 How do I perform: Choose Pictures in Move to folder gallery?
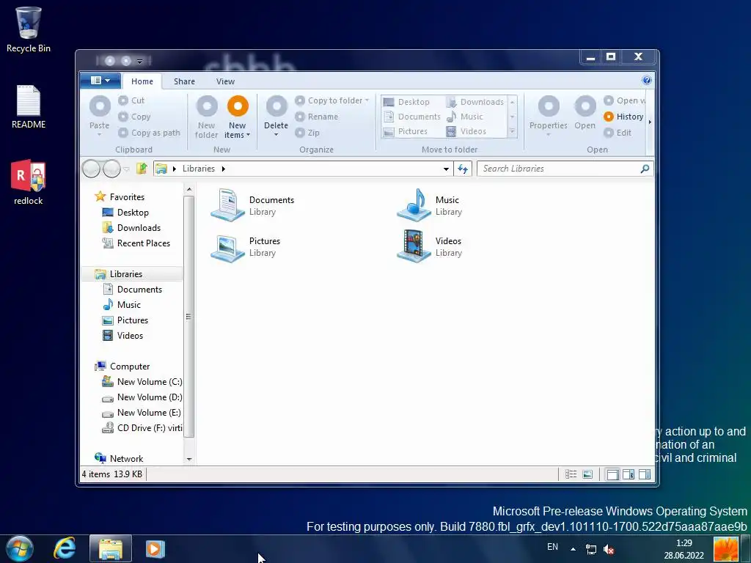[x=406, y=131]
